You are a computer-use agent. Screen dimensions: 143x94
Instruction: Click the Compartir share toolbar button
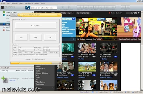pyautogui.click(x=80, y=7)
